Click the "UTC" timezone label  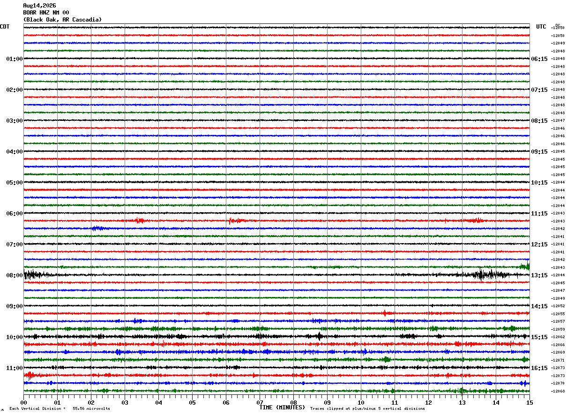pos(541,27)
